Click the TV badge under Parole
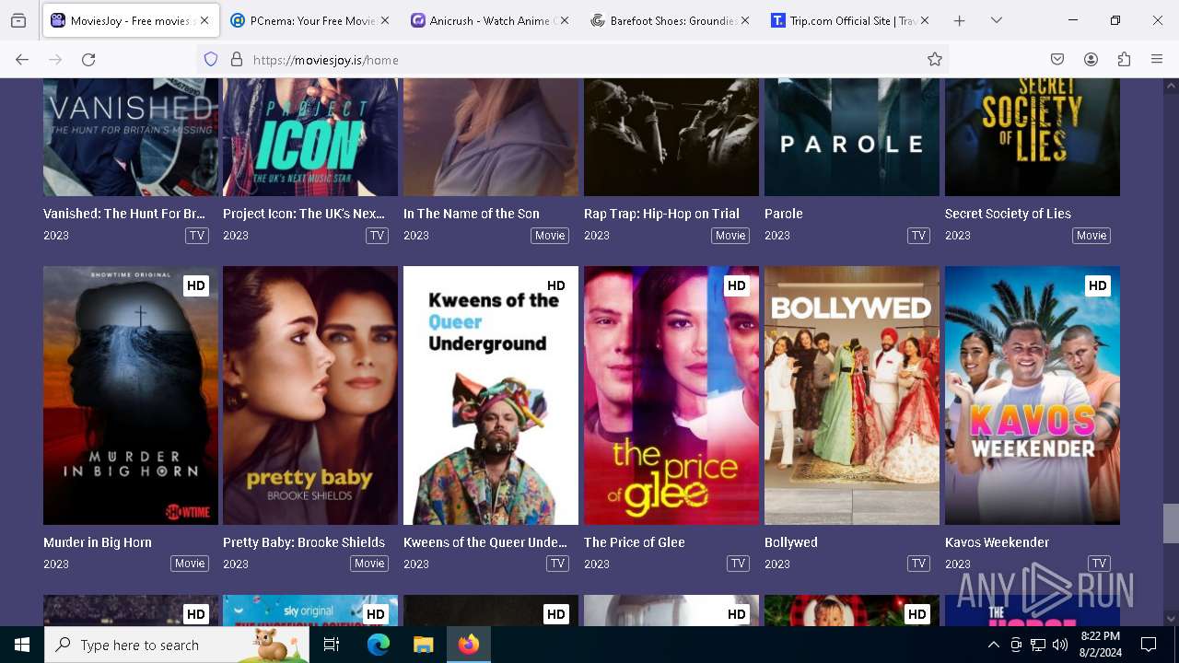The height and width of the screenshot is (663, 1179). [x=918, y=236]
